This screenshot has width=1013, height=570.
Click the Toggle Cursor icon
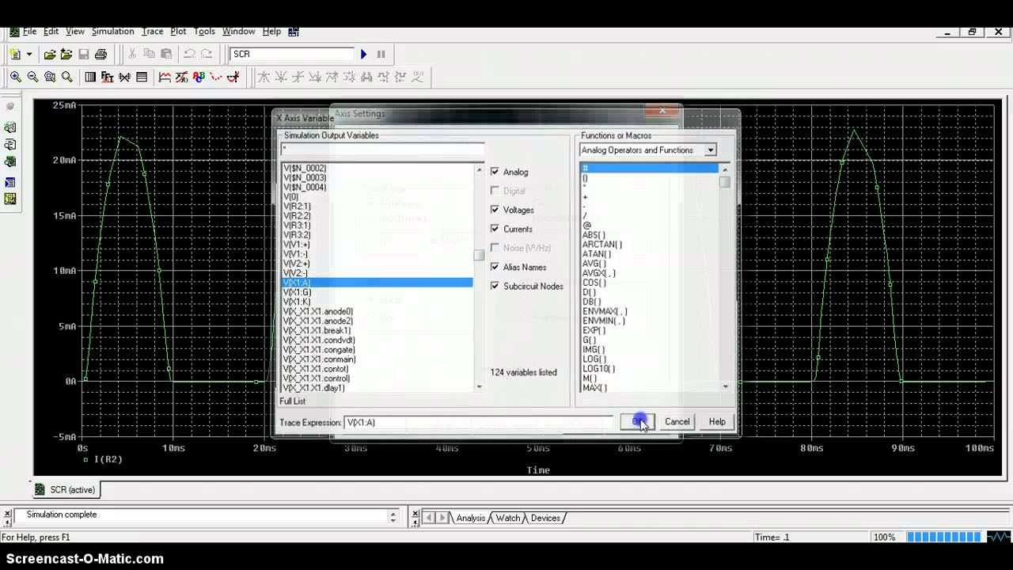[x=233, y=77]
